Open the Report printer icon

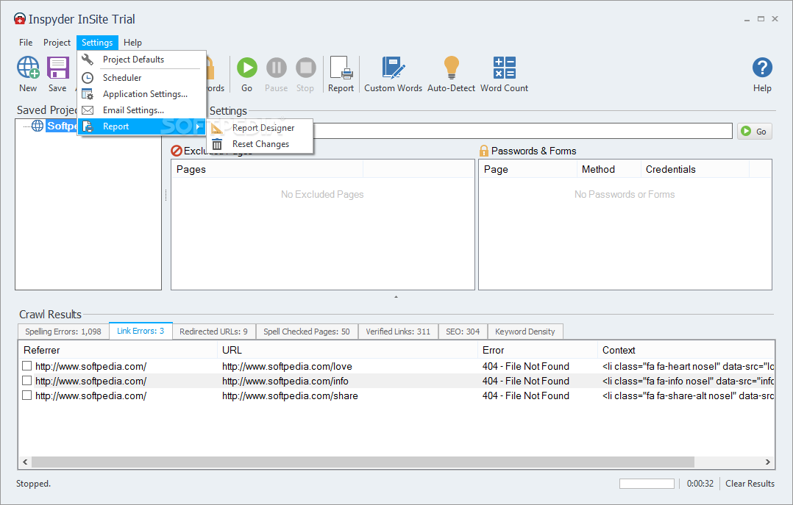click(341, 68)
